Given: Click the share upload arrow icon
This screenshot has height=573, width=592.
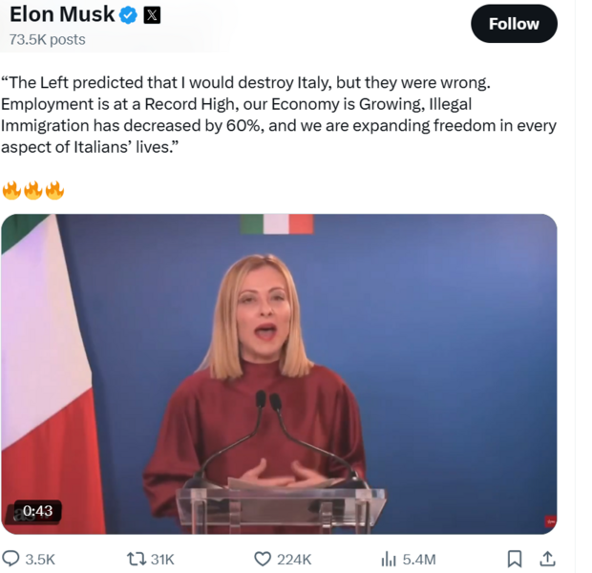Looking at the screenshot, I should 547,559.
